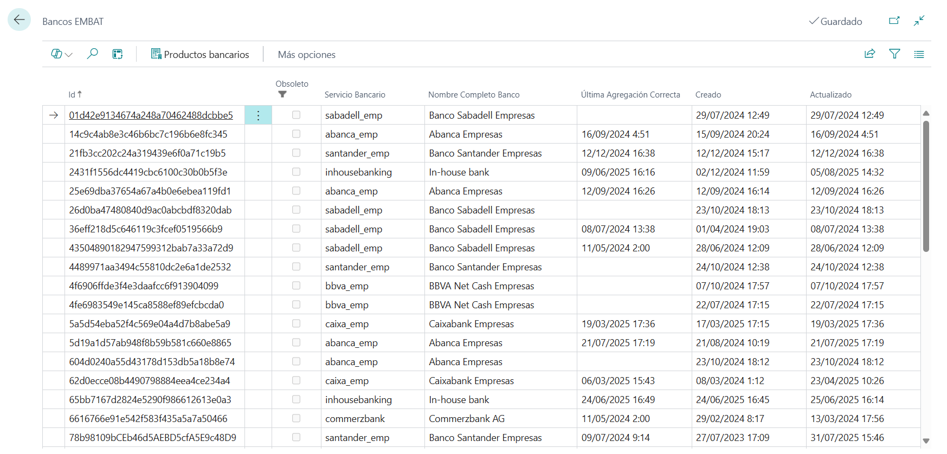Toggle Obsoleto checkbox in row 6616766e91e542f583f435a5a7a50466
The image size is (947, 454).
[x=296, y=418]
